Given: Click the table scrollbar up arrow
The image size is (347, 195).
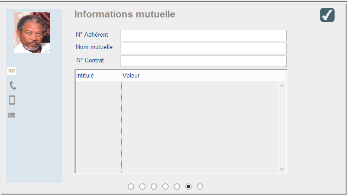Looking at the screenshot, I should tap(282, 86).
